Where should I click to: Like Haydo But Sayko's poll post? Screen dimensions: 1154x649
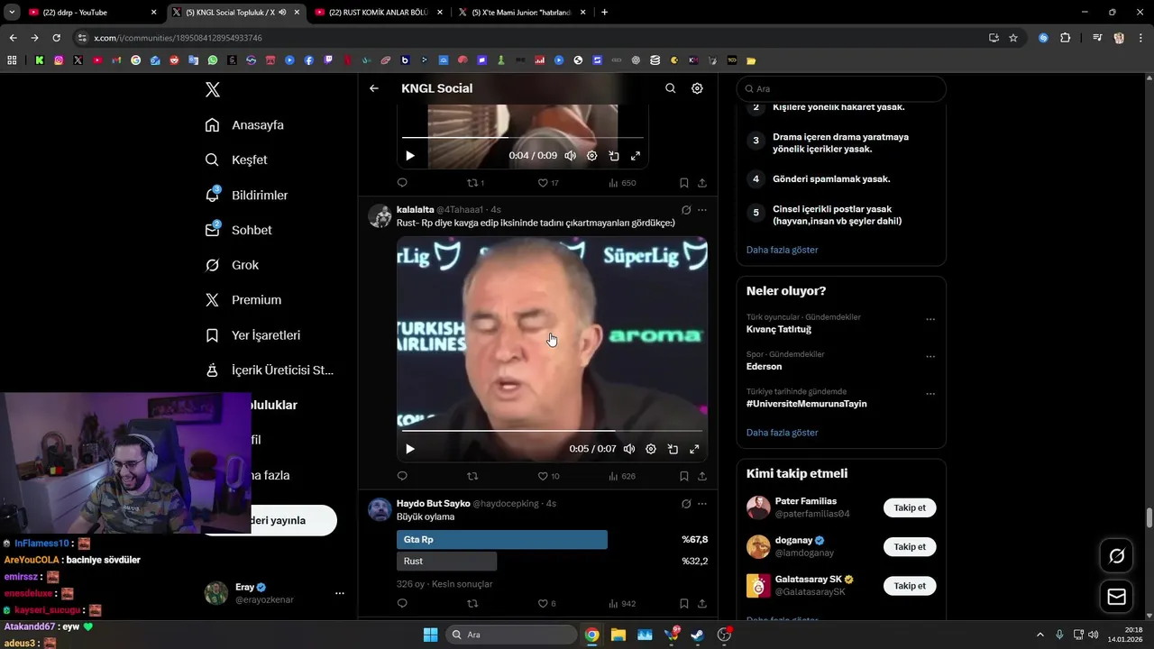[x=546, y=603]
